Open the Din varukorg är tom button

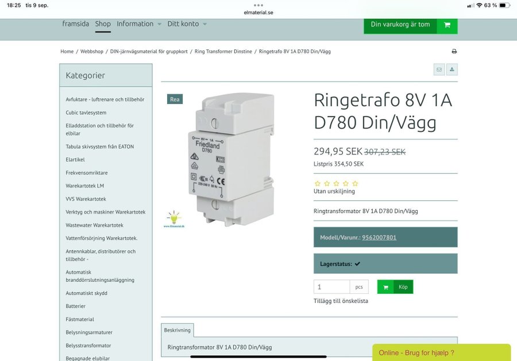(x=400, y=25)
